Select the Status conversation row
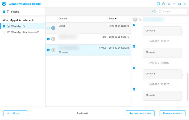The height and width of the screenshot is (120, 189). 88,28
